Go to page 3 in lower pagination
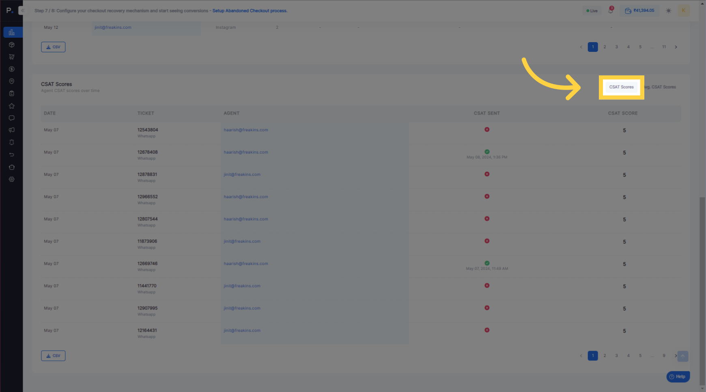 click(x=616, y=356)
